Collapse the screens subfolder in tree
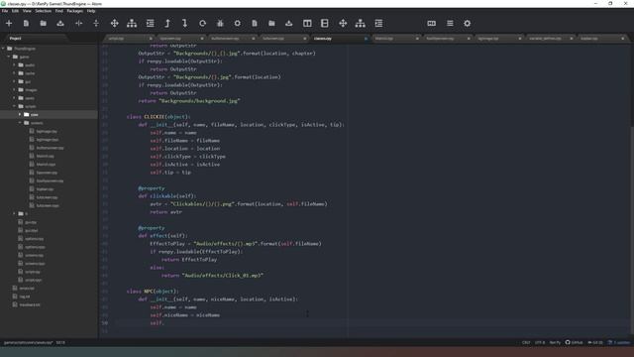This screenshot has height=357, width=634. pos(20,123)
